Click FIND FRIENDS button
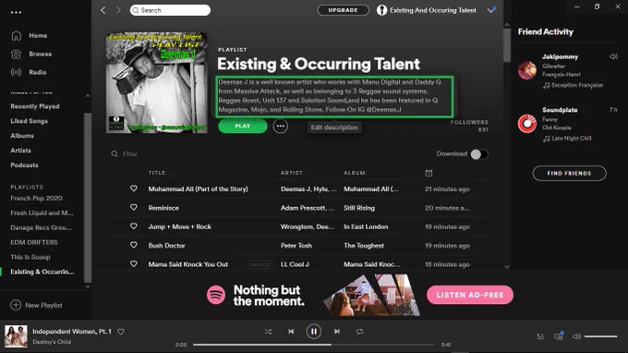This screenshot has height=353, width=628. (569, 173)
